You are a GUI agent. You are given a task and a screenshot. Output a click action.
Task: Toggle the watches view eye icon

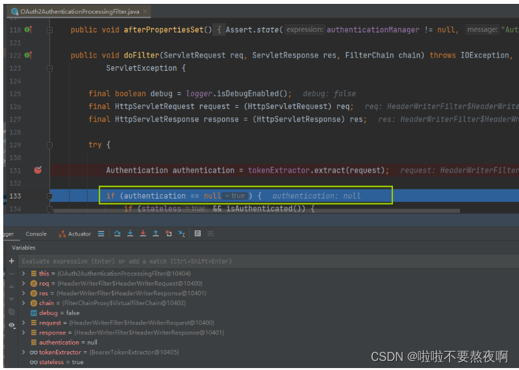[x=11, y=325]
